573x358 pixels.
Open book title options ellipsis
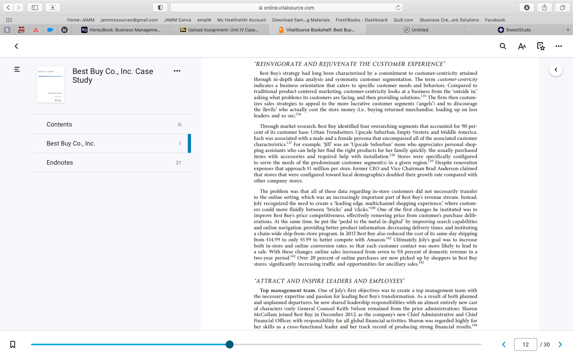click(x=177, y=71)
